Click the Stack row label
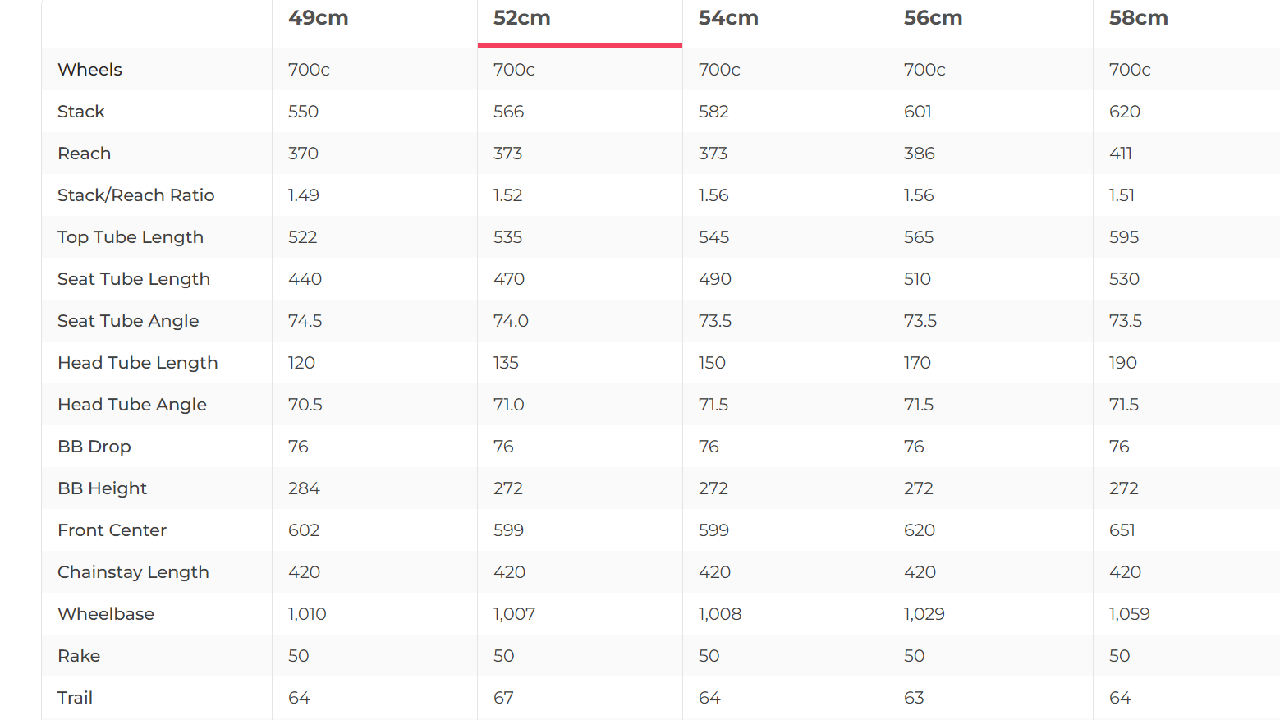This screenshot has width=1280, height=720. (x=81, y=112)
